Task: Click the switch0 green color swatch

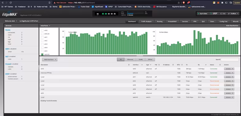Action: tap(42, 54)
